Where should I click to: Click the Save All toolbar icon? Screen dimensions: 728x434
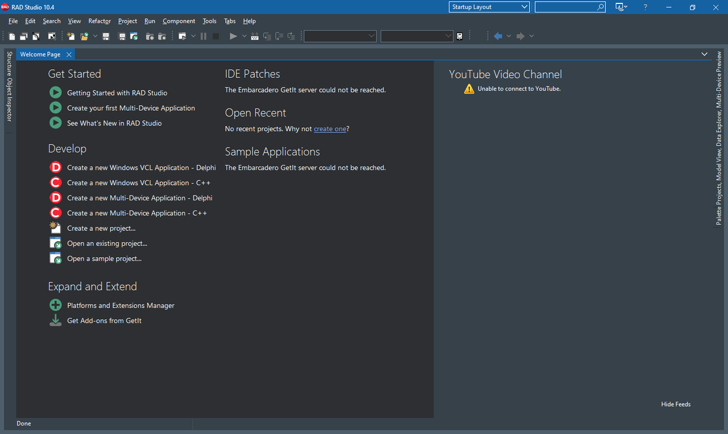(x=122, y=36)
